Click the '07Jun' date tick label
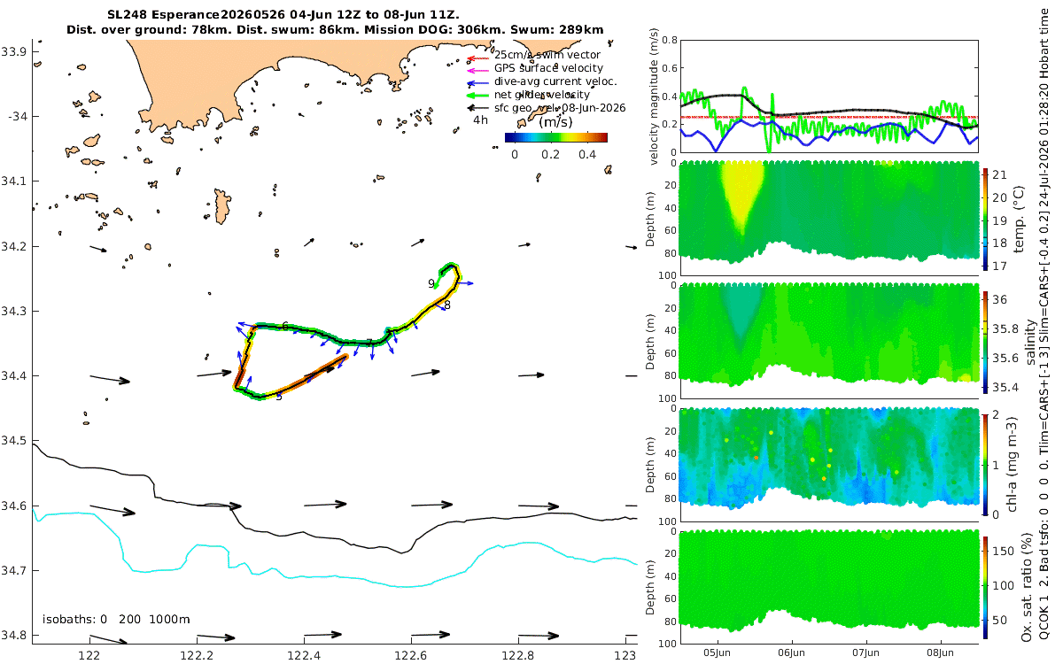 pyautogui.click(x=865, y=654)
